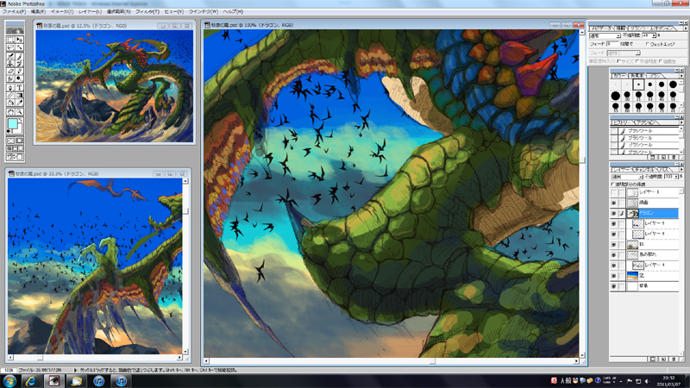Hide the 線画 layer via its eye
The width and height of the screenshot is (690, 388).
click(x=614, y=203)
